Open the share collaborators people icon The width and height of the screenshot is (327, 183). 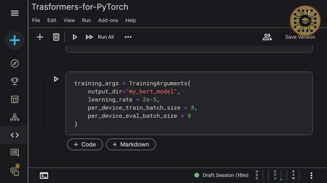pyautogui.click(x=267, y=37)
